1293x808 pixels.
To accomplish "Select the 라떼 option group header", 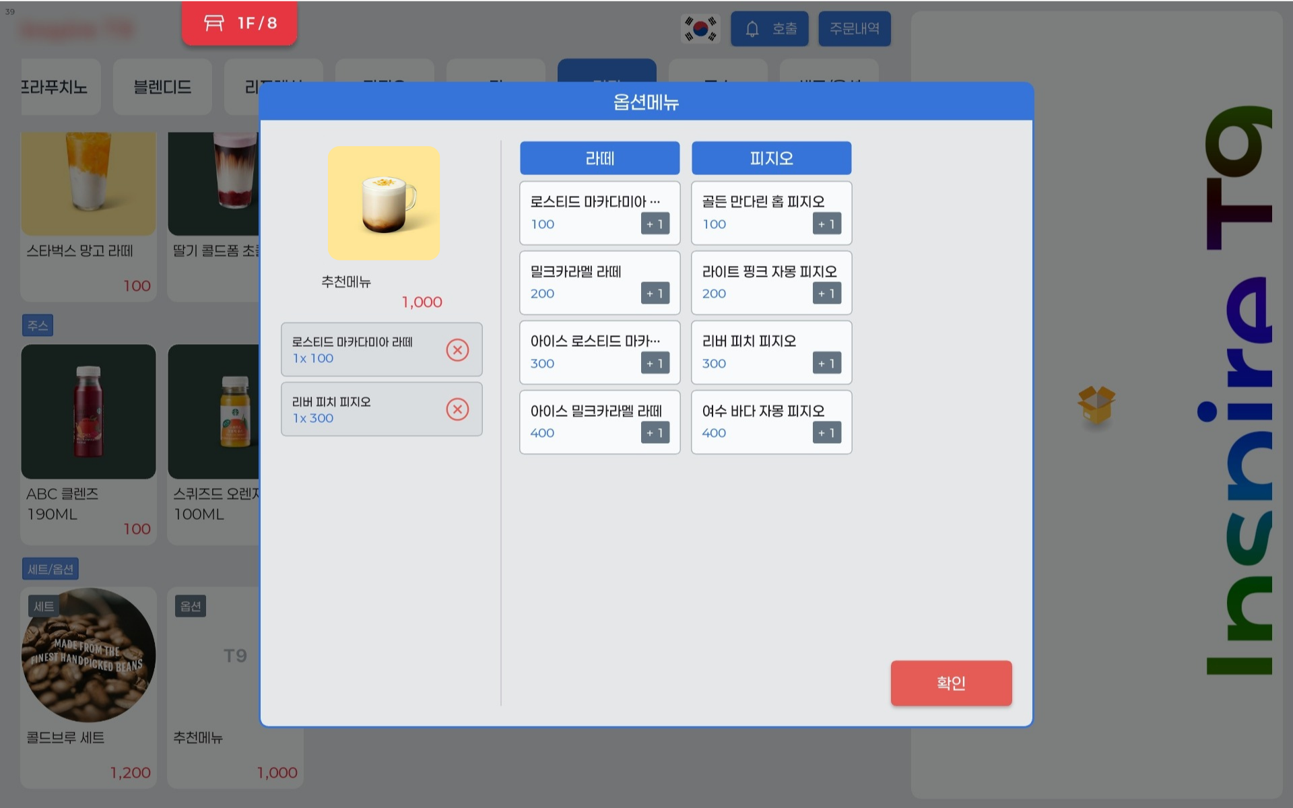I will pyautogui.click(x=599, y=158).
